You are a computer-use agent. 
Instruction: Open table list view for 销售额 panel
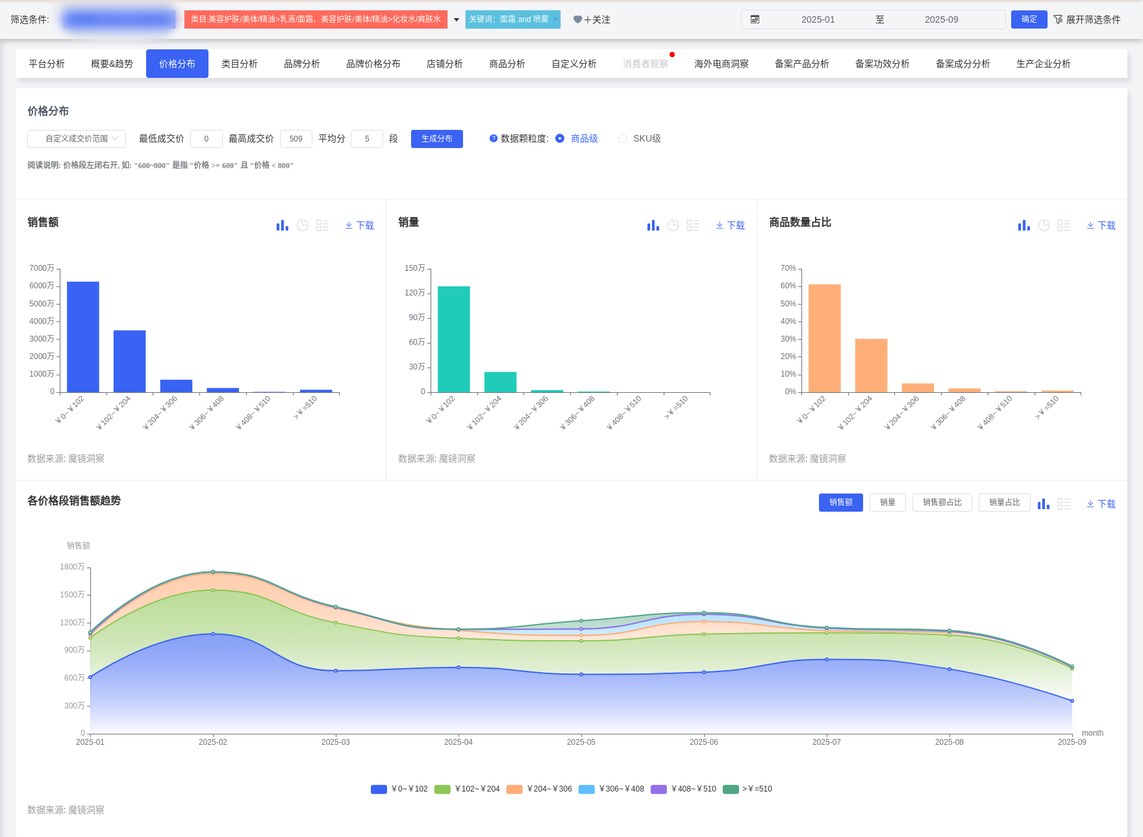coord(322,225)
